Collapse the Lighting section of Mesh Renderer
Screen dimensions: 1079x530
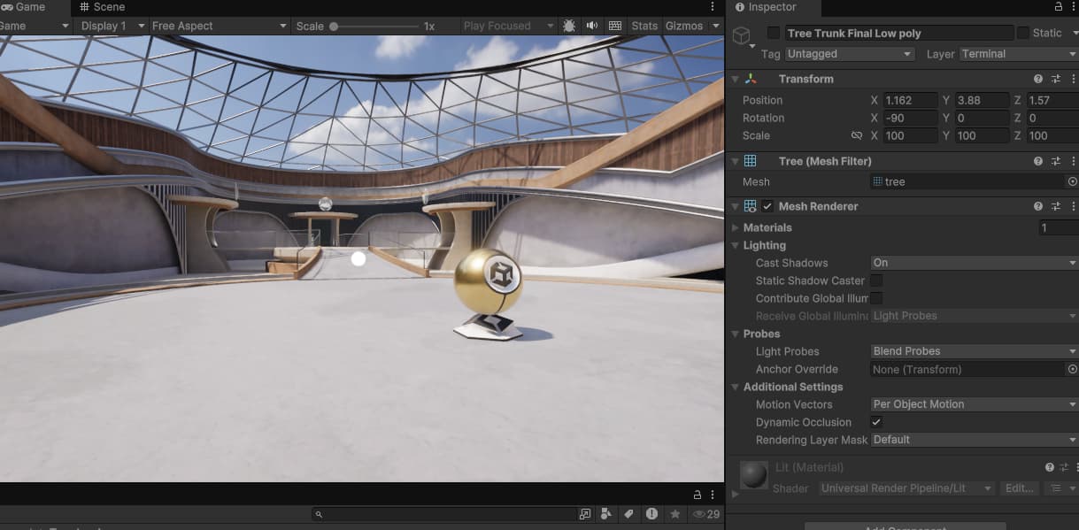click(x=736, y=245)
